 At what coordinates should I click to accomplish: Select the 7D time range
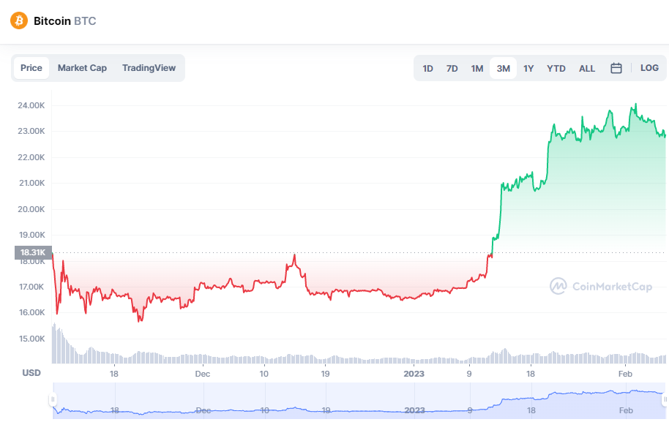point(452,68)
